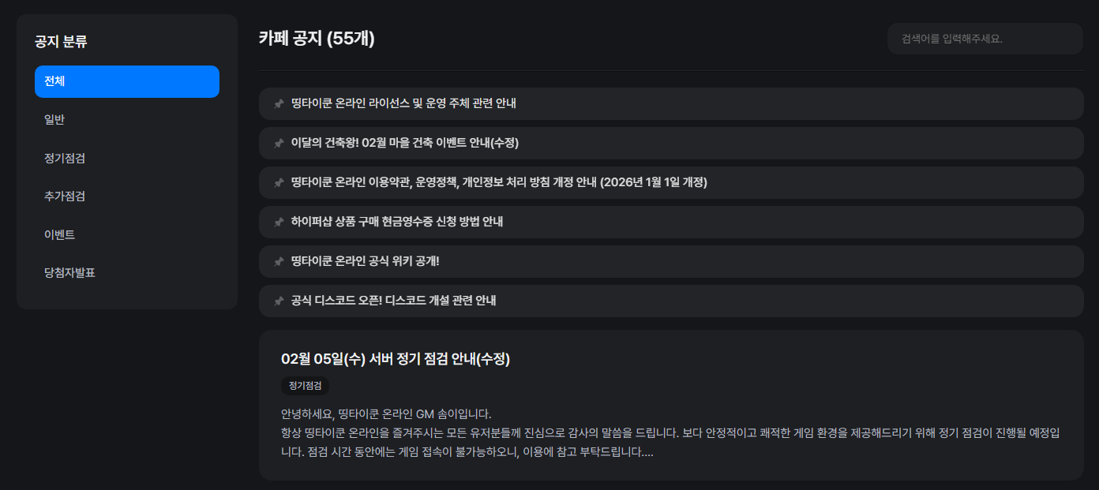Open the 추가점검 category

click(x=65, y=196)
